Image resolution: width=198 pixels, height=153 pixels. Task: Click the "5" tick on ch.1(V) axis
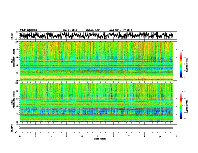coord(17,32)
